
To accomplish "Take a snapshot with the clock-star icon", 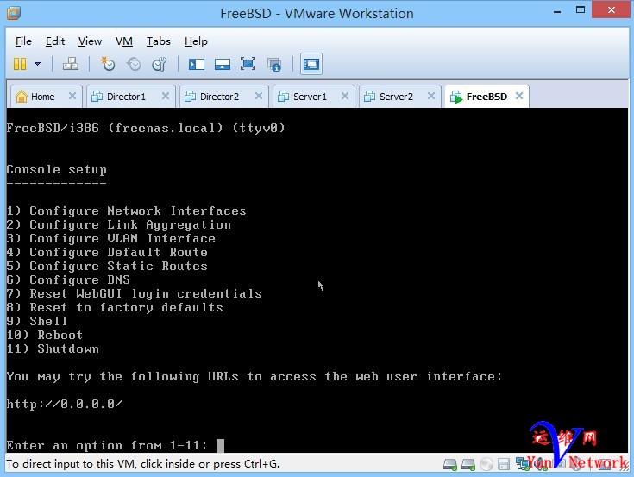I will click(108, 64).
